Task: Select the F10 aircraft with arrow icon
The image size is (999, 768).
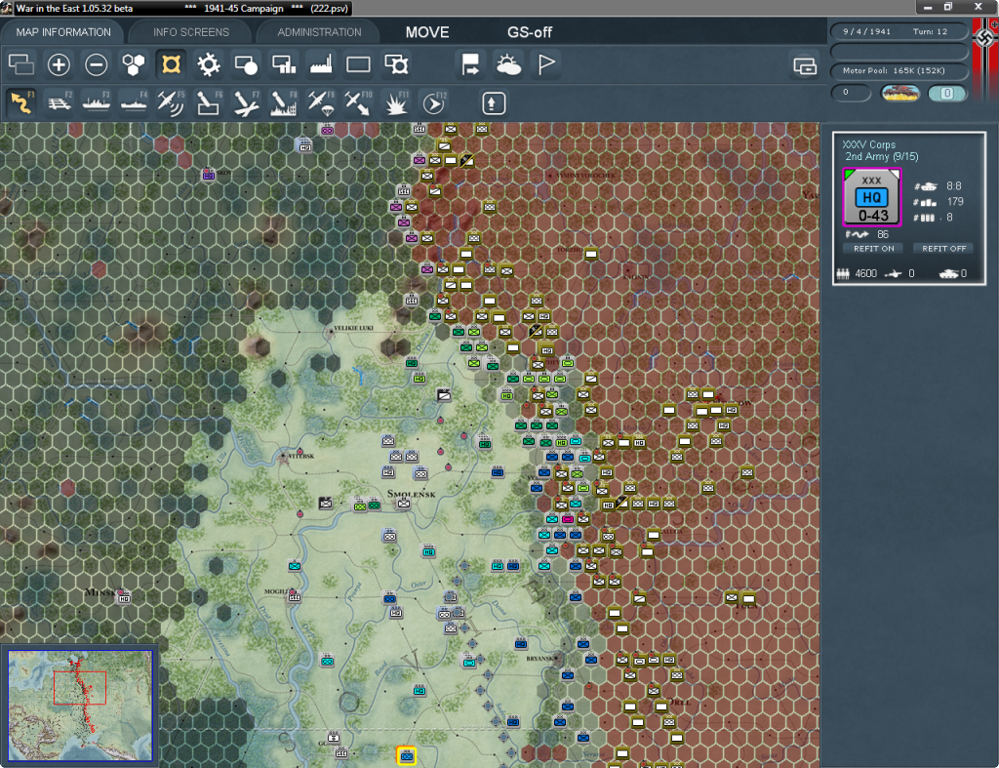Action: pos(358,103)
